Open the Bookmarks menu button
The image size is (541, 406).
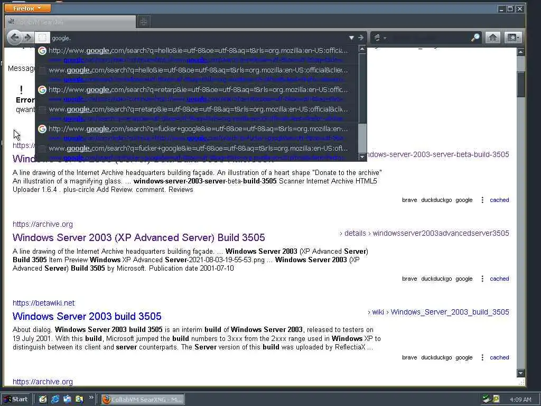[512, 38]
